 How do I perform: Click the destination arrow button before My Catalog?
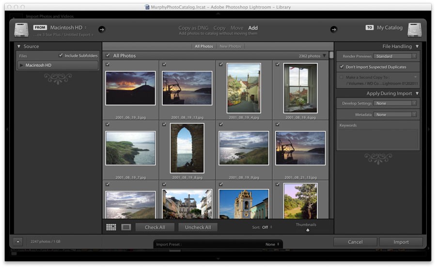(333, 29)
